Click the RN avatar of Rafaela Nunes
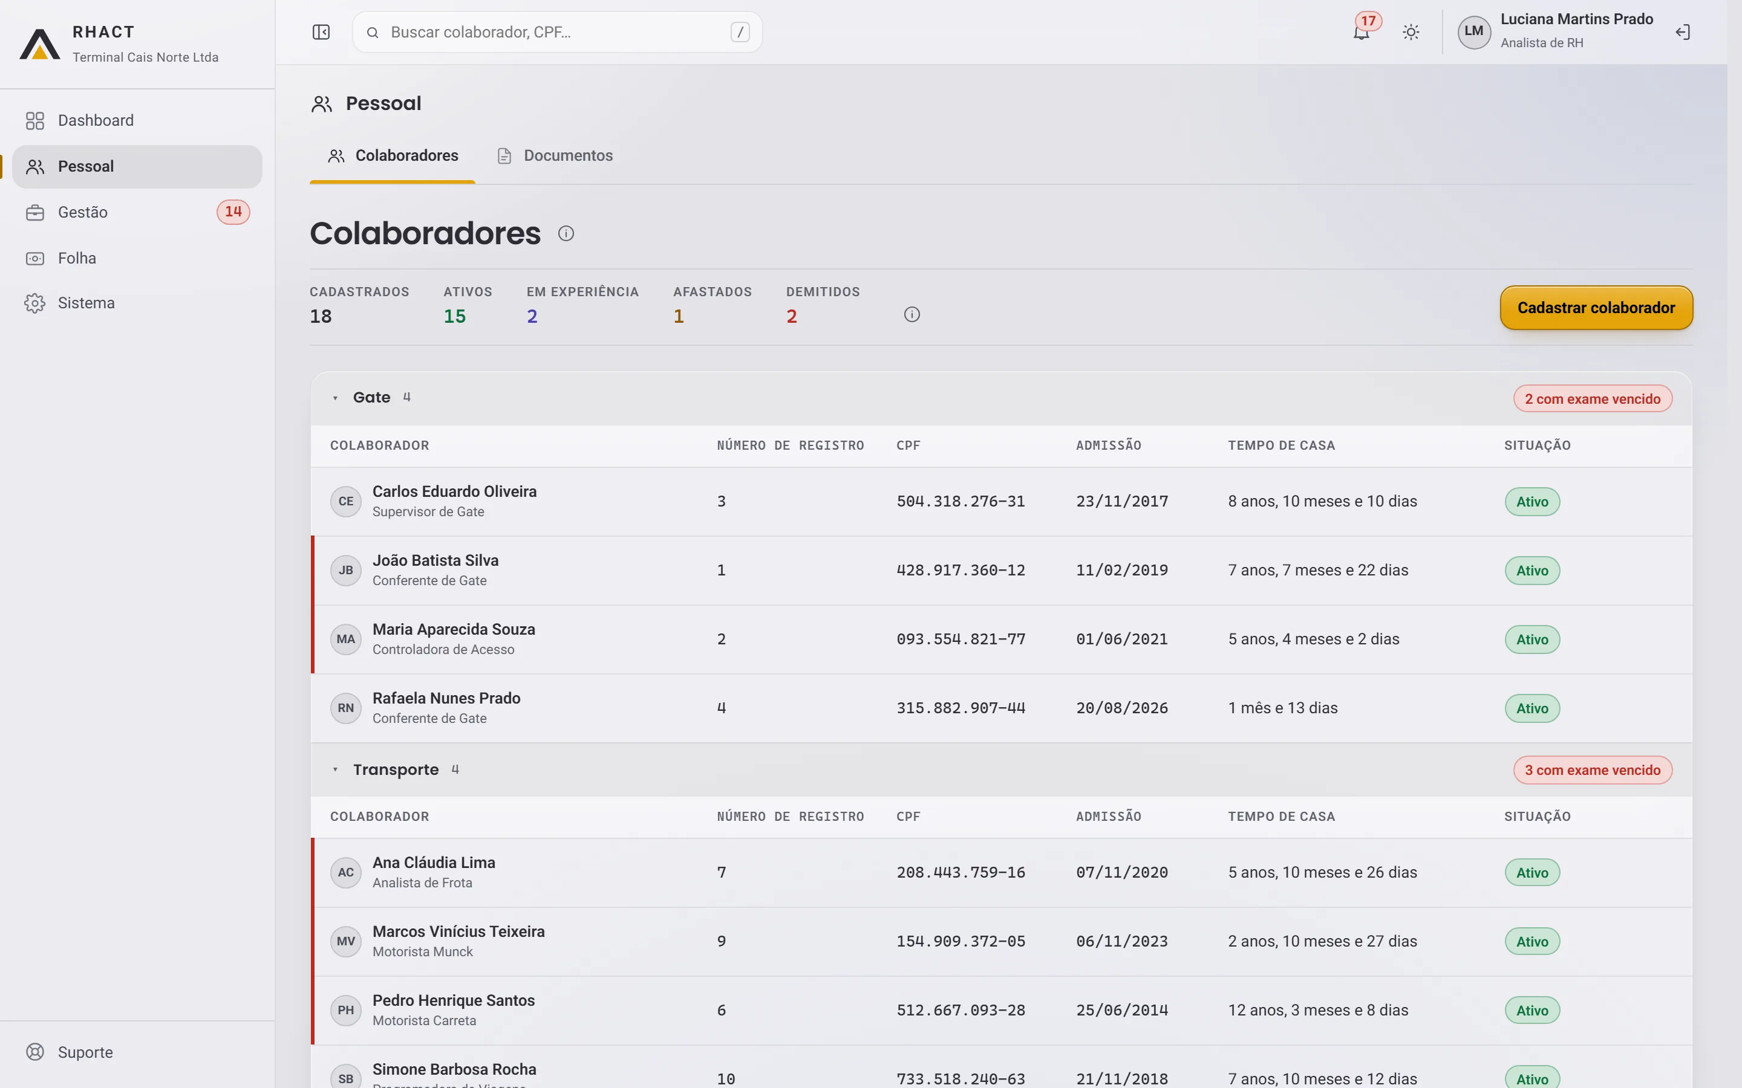The image size is (1742, 1088). coord(345,708)
